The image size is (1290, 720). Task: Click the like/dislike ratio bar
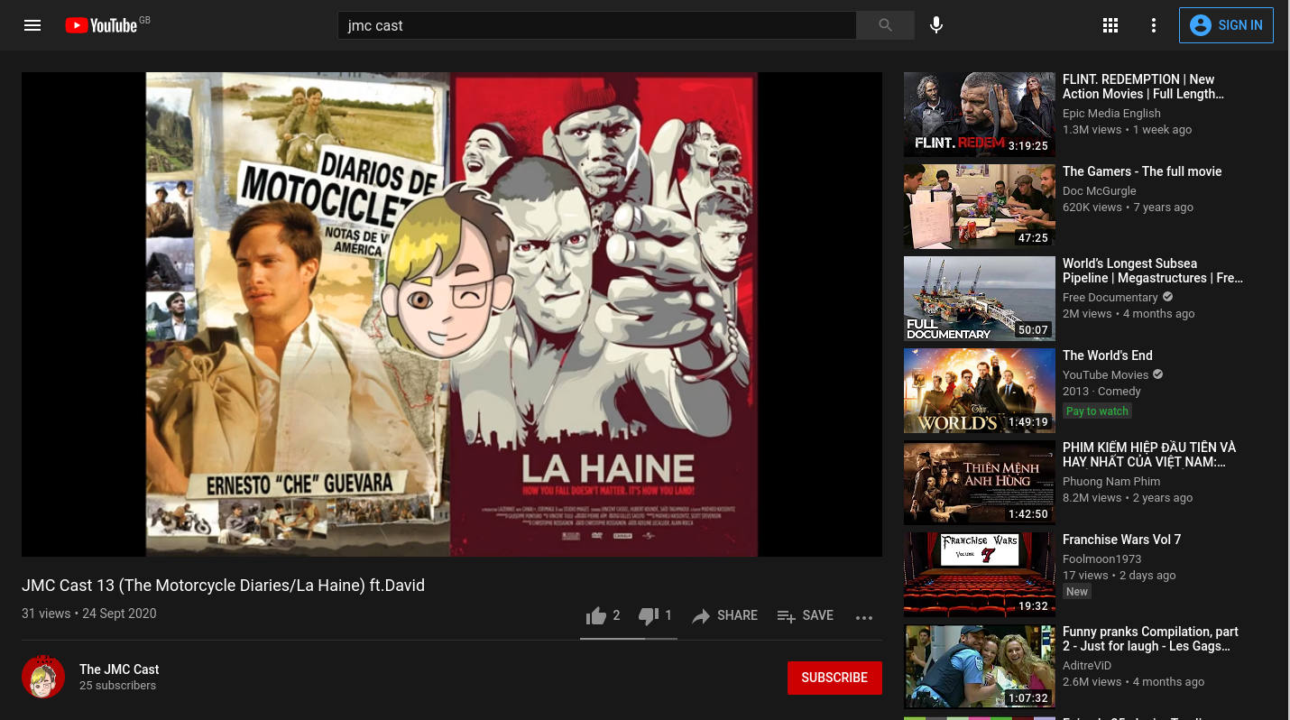629,638
